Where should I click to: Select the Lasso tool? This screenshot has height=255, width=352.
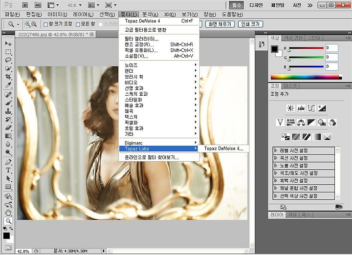[x=8, y=60]
